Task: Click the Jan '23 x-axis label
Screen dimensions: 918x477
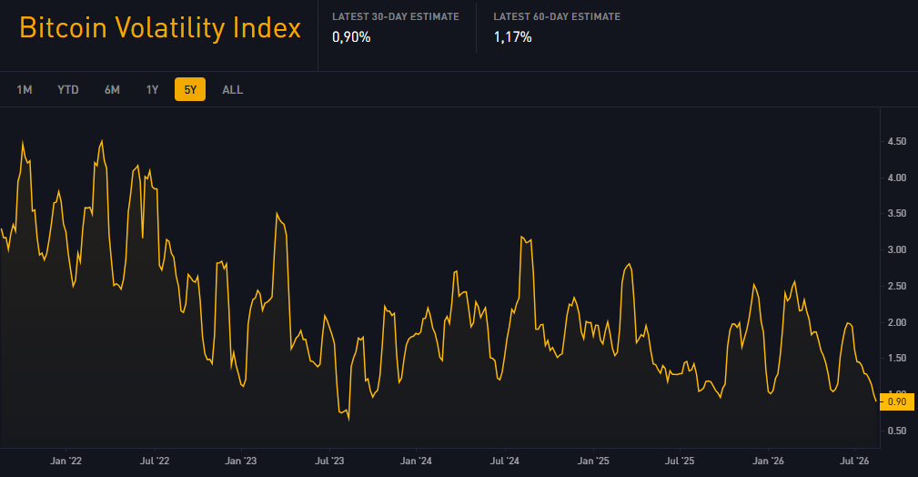Action: (x=240, y=461)
